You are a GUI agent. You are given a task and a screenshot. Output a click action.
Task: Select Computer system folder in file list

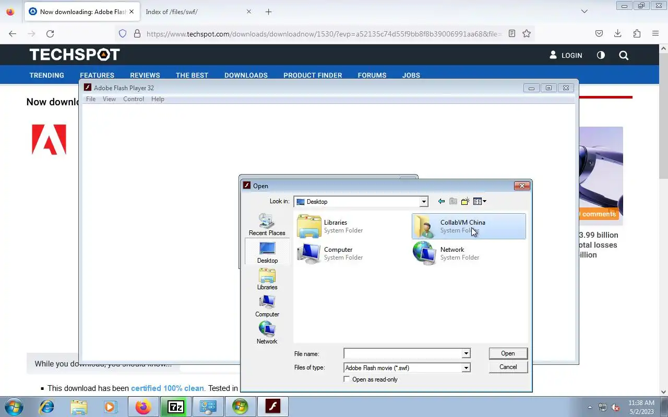tap(352, 253)
